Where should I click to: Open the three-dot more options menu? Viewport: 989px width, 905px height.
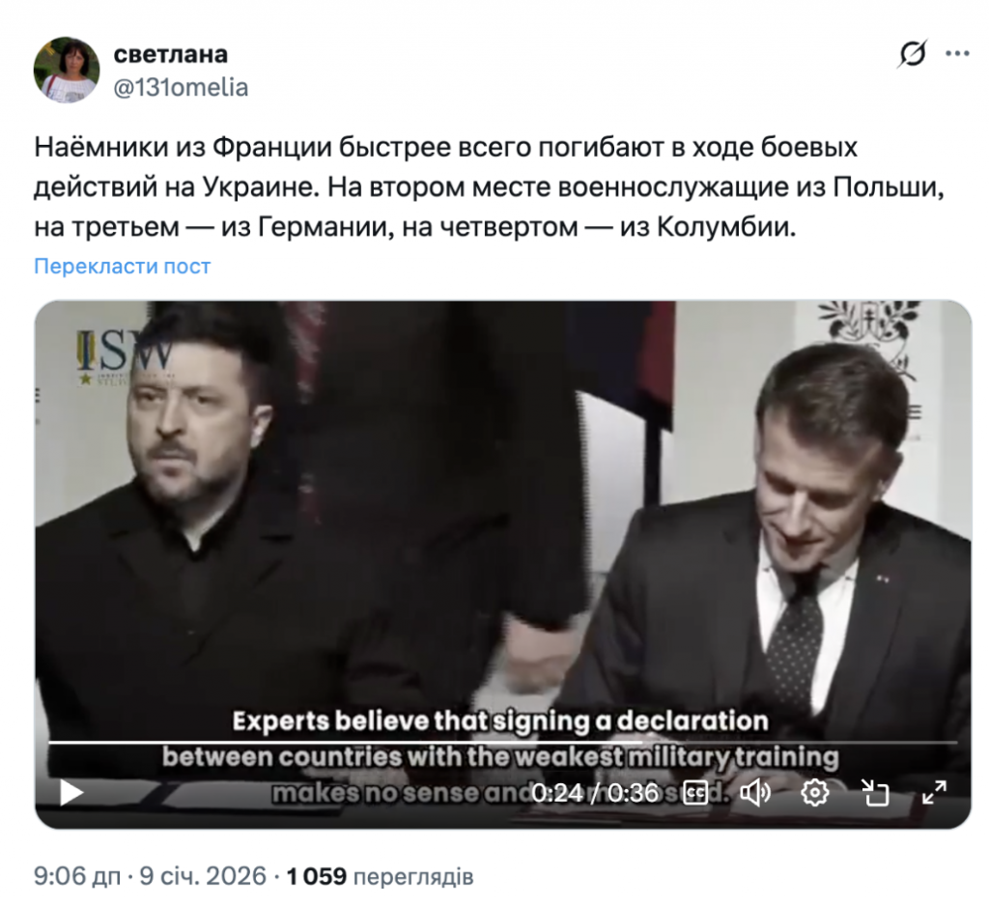pos(957,54)
